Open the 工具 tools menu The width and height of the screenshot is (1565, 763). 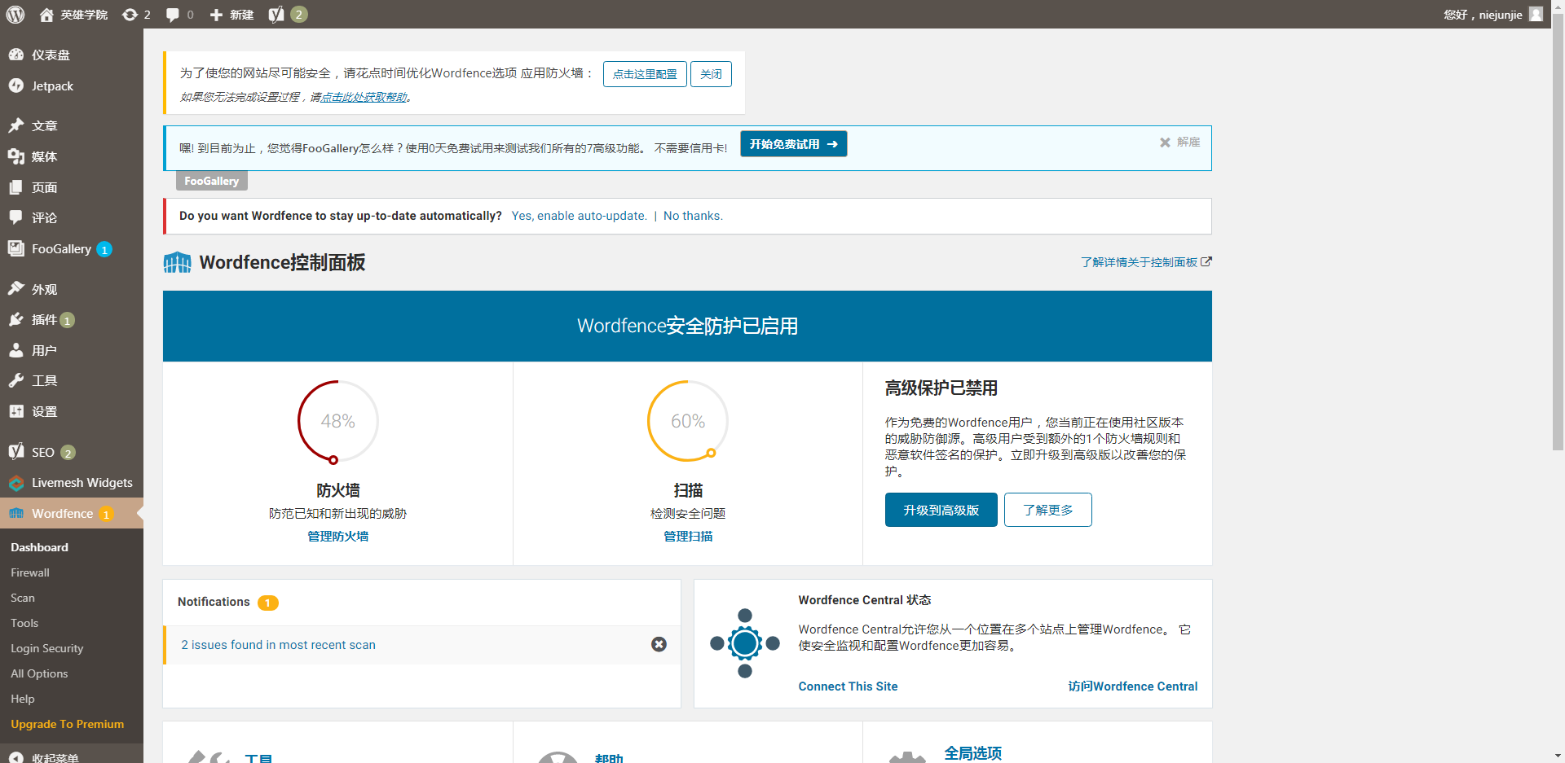72,380
